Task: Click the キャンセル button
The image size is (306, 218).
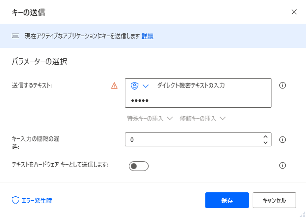Action: click(274, 200)
